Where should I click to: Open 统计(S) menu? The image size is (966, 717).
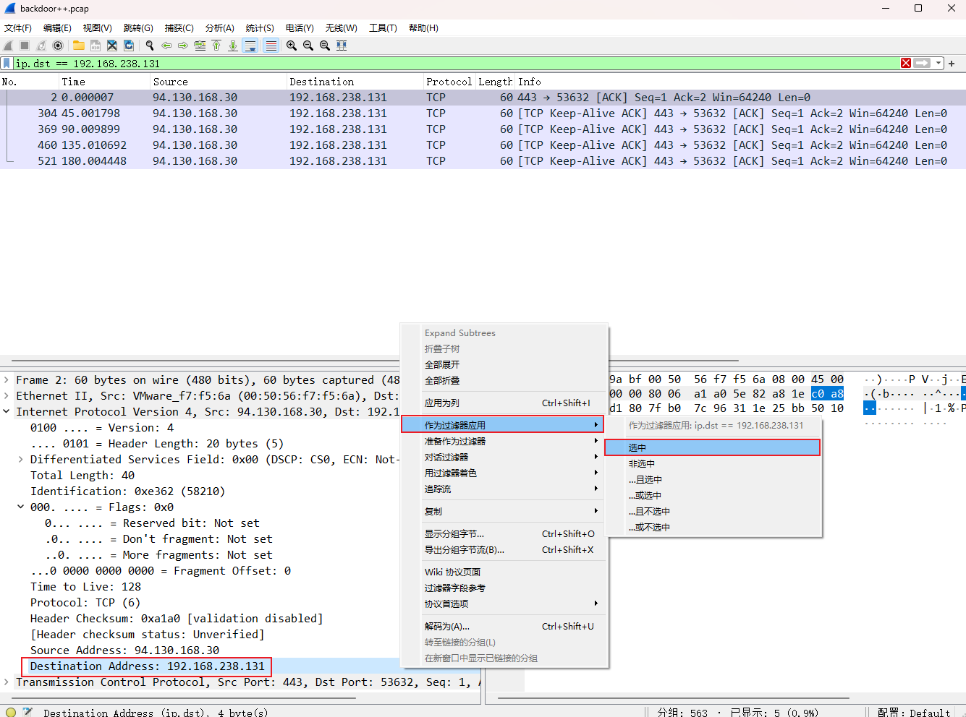[x=260, y=27]
